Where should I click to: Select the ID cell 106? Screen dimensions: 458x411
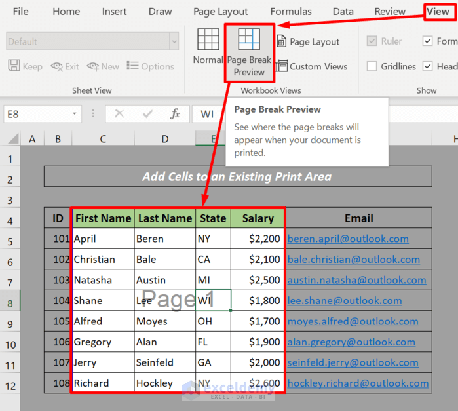(x=58, y=342)
